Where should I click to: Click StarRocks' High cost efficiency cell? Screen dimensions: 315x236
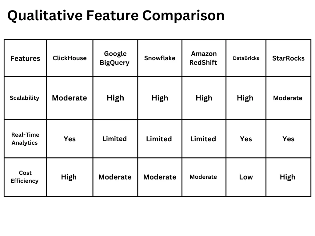pyautogui.click(x=288, y=177)
